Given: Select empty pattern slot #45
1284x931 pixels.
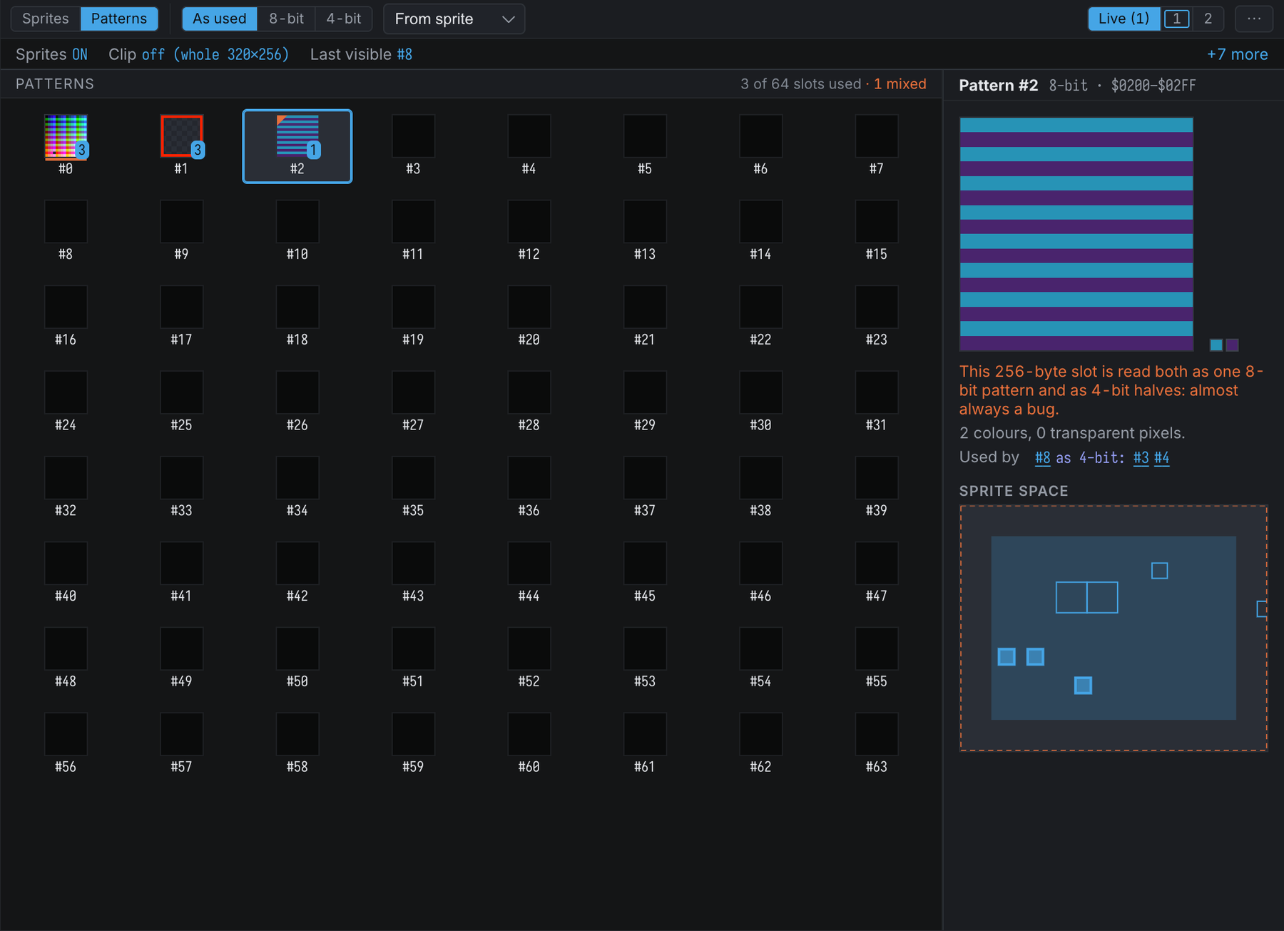Looking at the screenshot, I should pyautogui.click(x=645, y=564).
